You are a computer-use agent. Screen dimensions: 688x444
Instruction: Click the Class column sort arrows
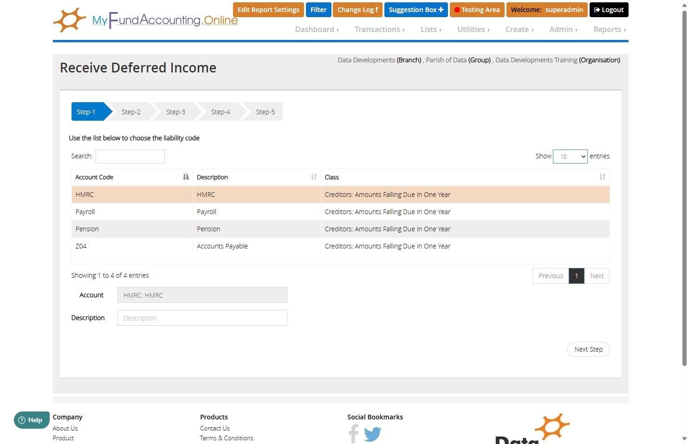(602, 176)
